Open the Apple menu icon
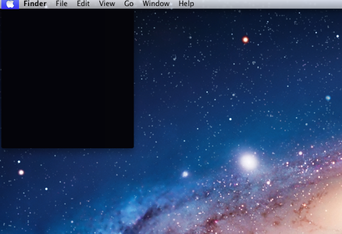This screenshot has height=234, width=342. tap(10, 4)
